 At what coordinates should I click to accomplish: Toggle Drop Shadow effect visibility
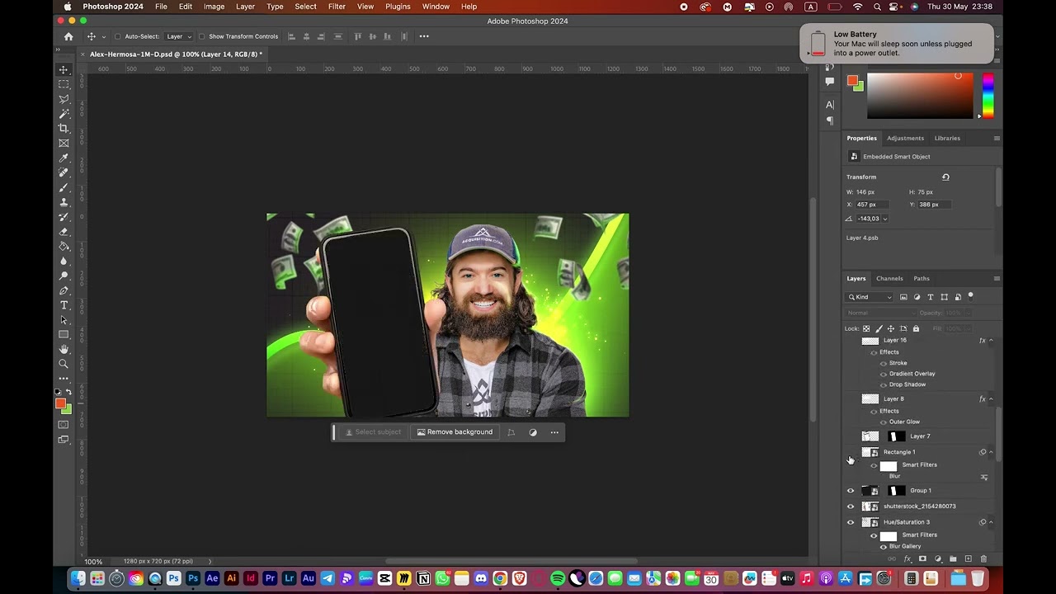[x=884, y=384]
